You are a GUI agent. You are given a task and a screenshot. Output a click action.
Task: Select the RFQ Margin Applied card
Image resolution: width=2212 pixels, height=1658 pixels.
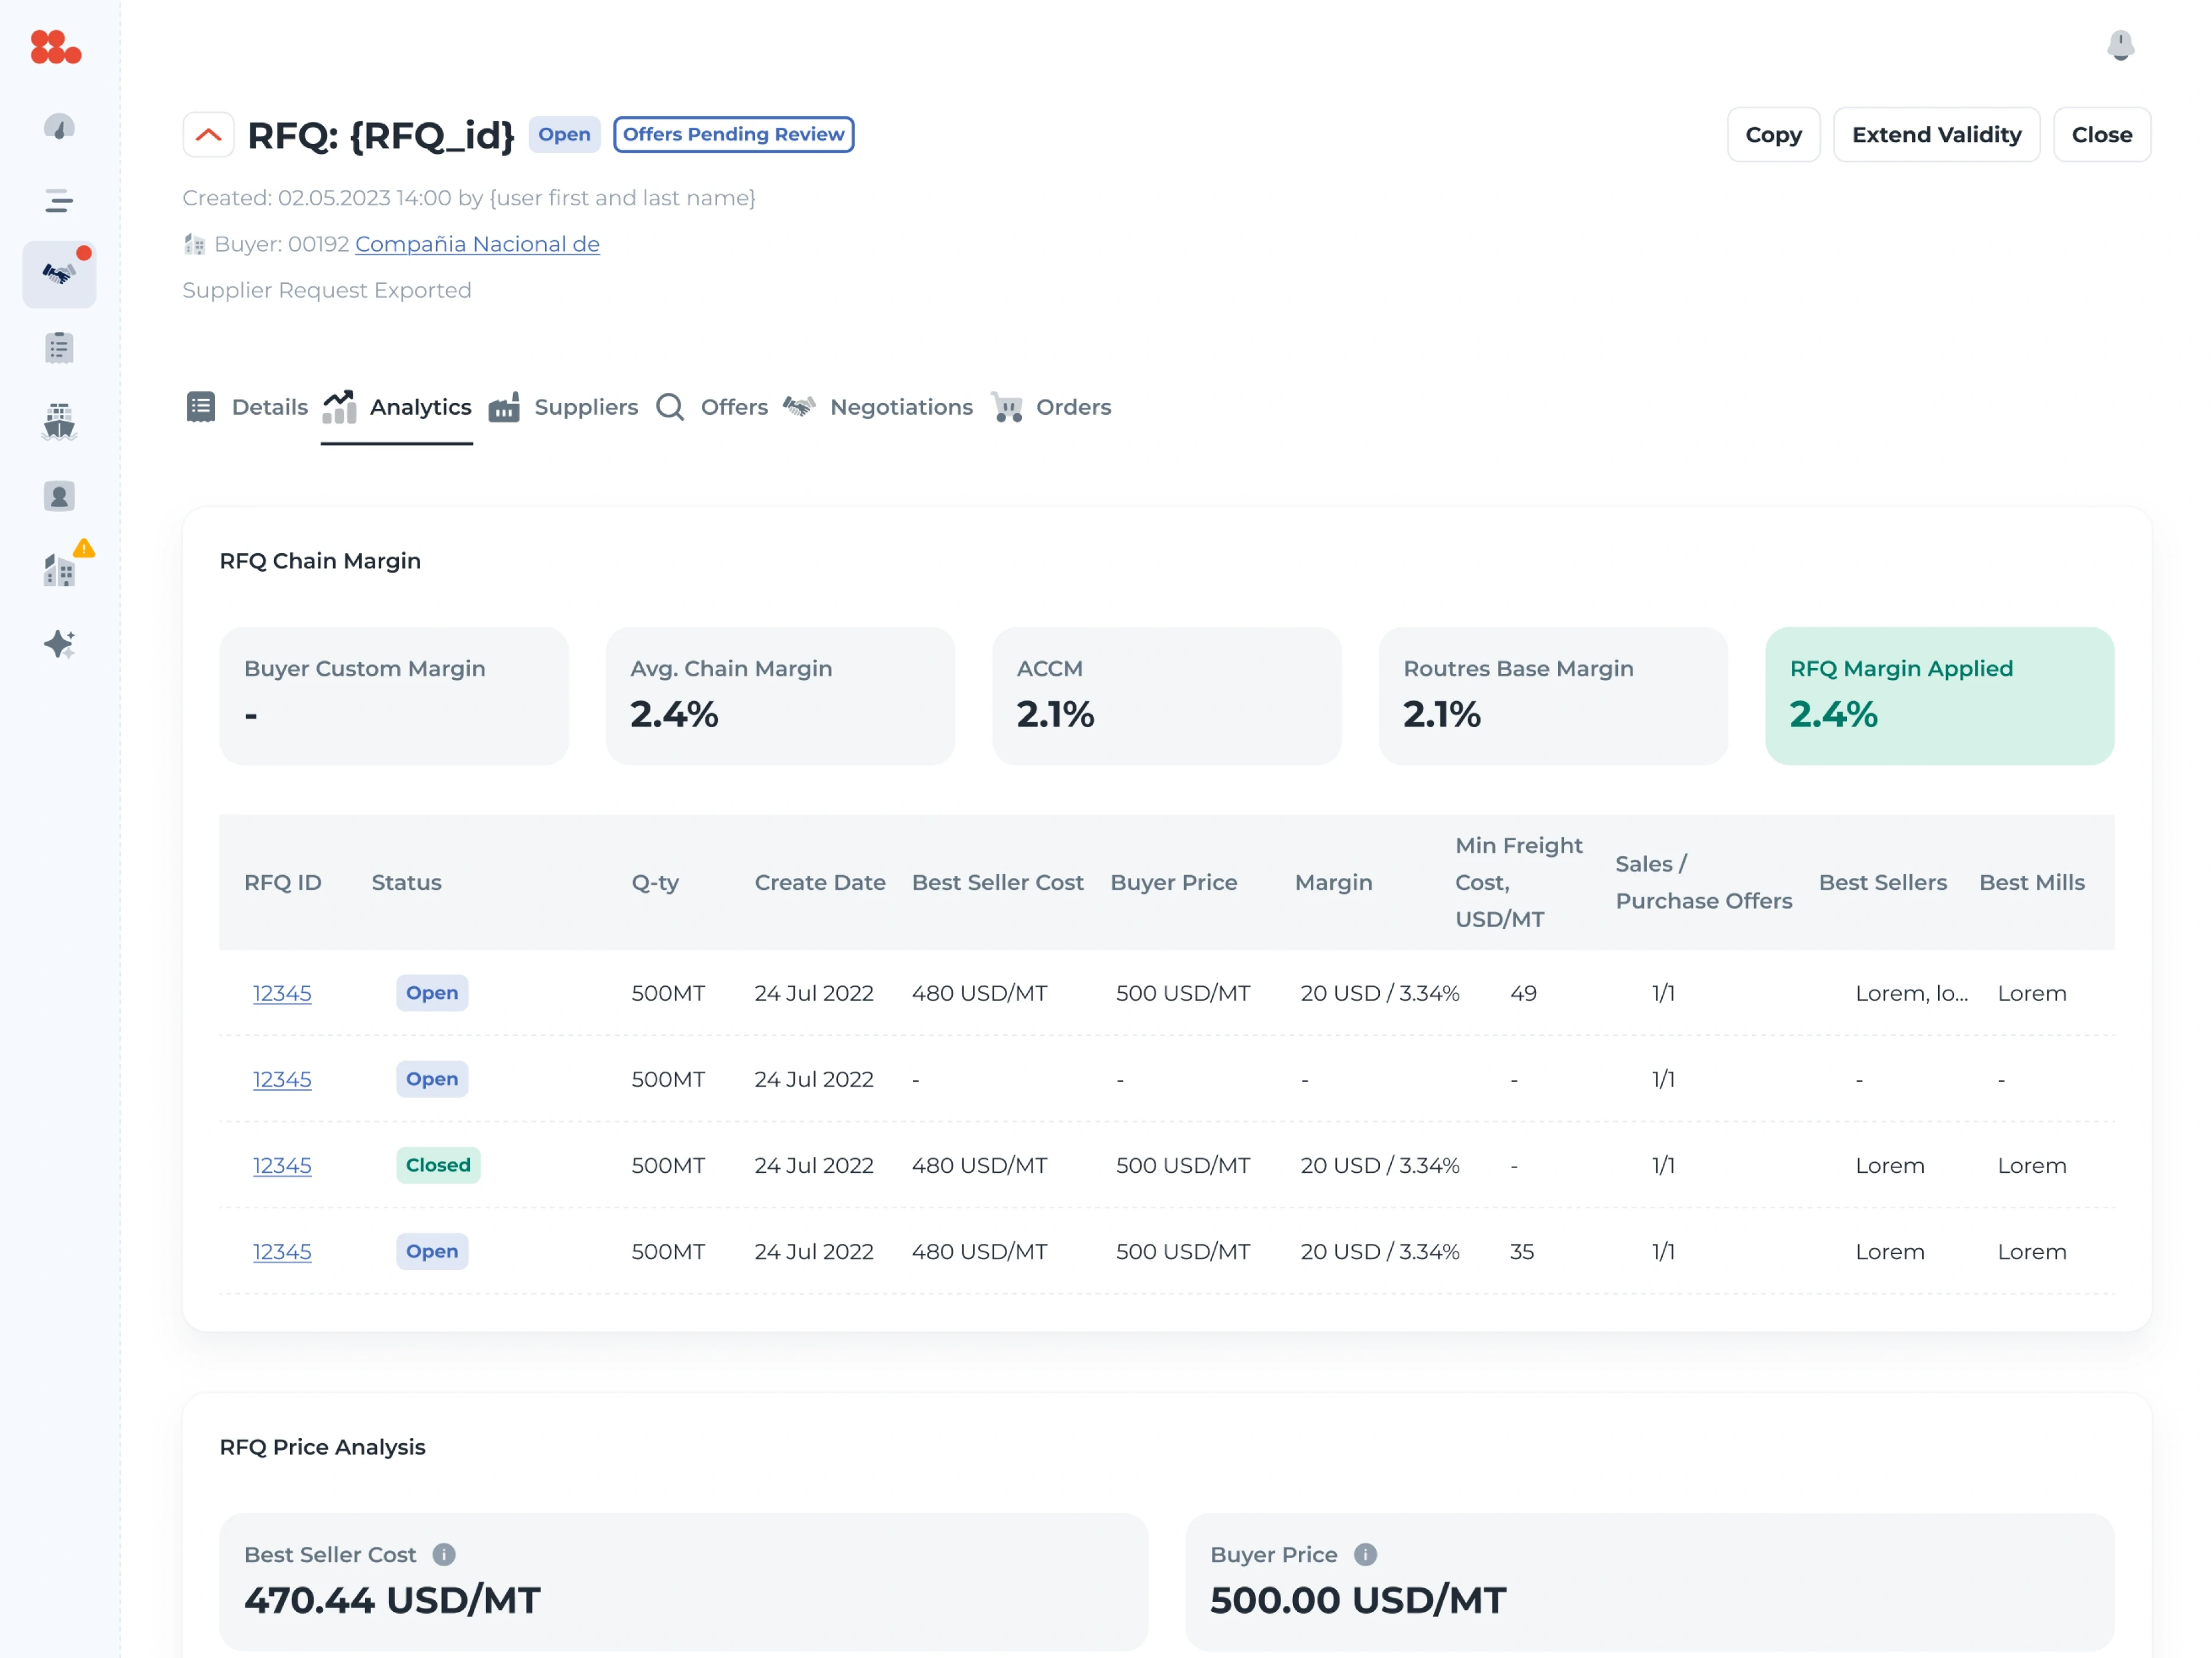tap(1939, 696)
